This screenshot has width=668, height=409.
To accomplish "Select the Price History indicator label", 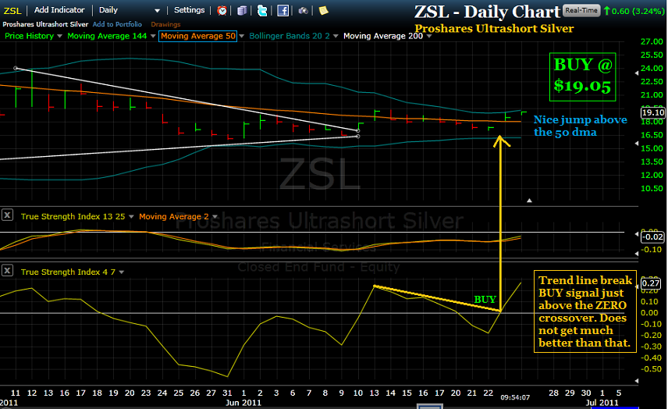I will pyautogui.click(x=29, y=36).
